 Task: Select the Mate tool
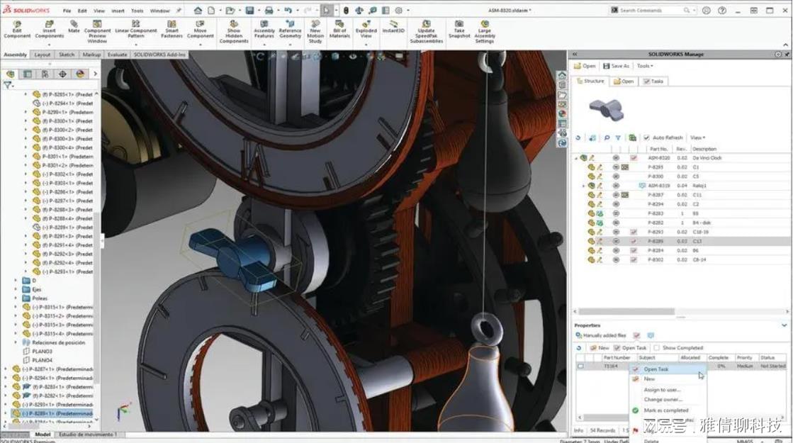tap(74, 27)
